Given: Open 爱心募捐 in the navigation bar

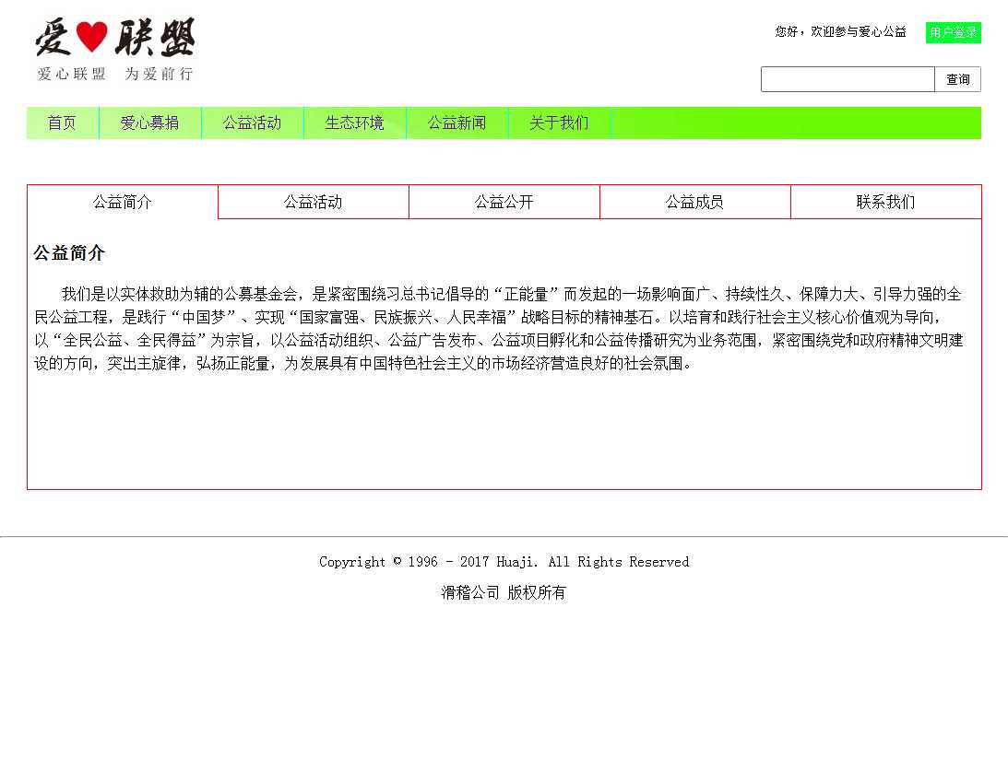Looking at the screenshot, I should click(x=149, y=123).
